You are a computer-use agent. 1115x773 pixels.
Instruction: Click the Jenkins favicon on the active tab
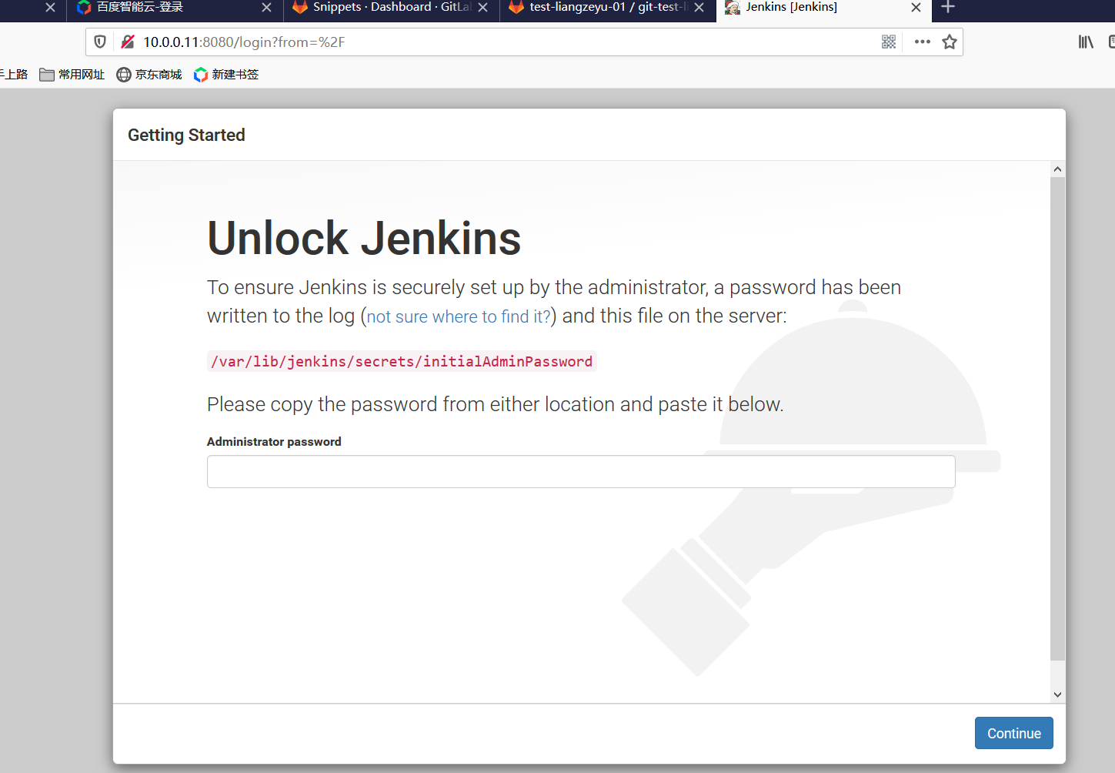click(733, 8)
